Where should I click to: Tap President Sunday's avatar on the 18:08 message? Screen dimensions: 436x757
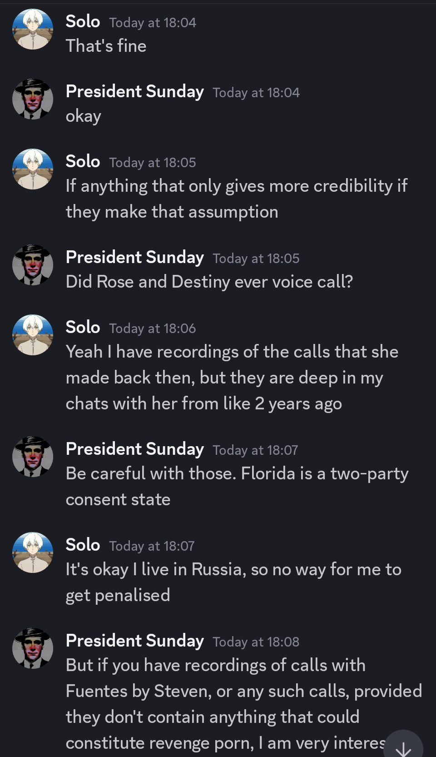pos(33,648)
